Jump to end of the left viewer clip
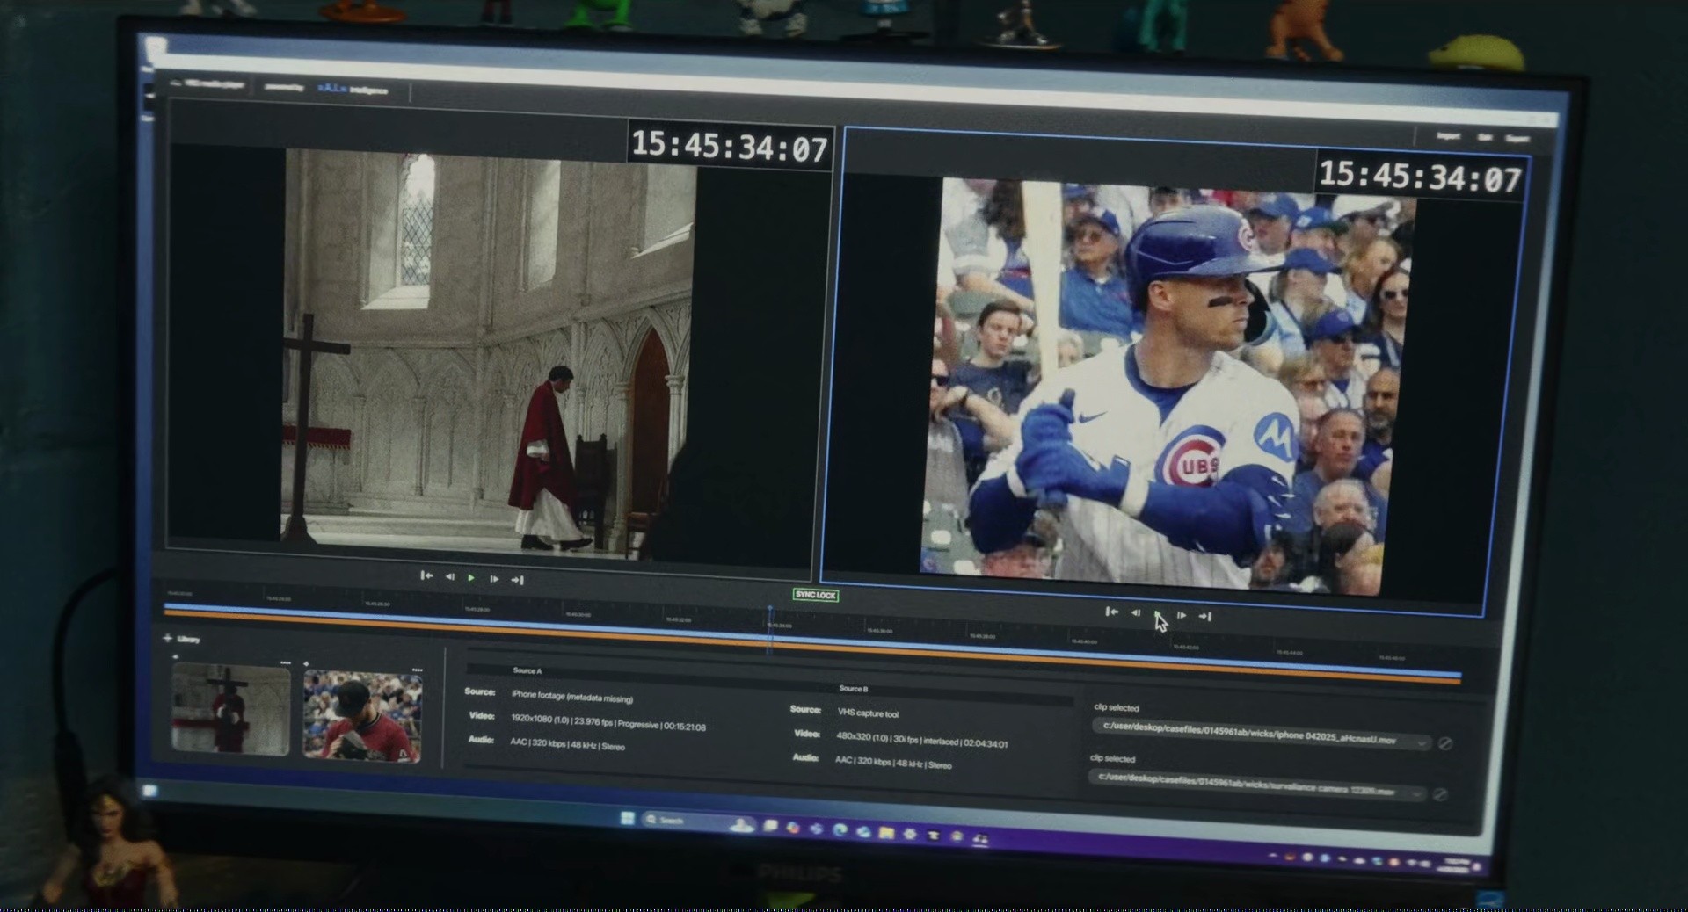Image resolution: width=1688 pixels, height=912 pixels. 517,580
